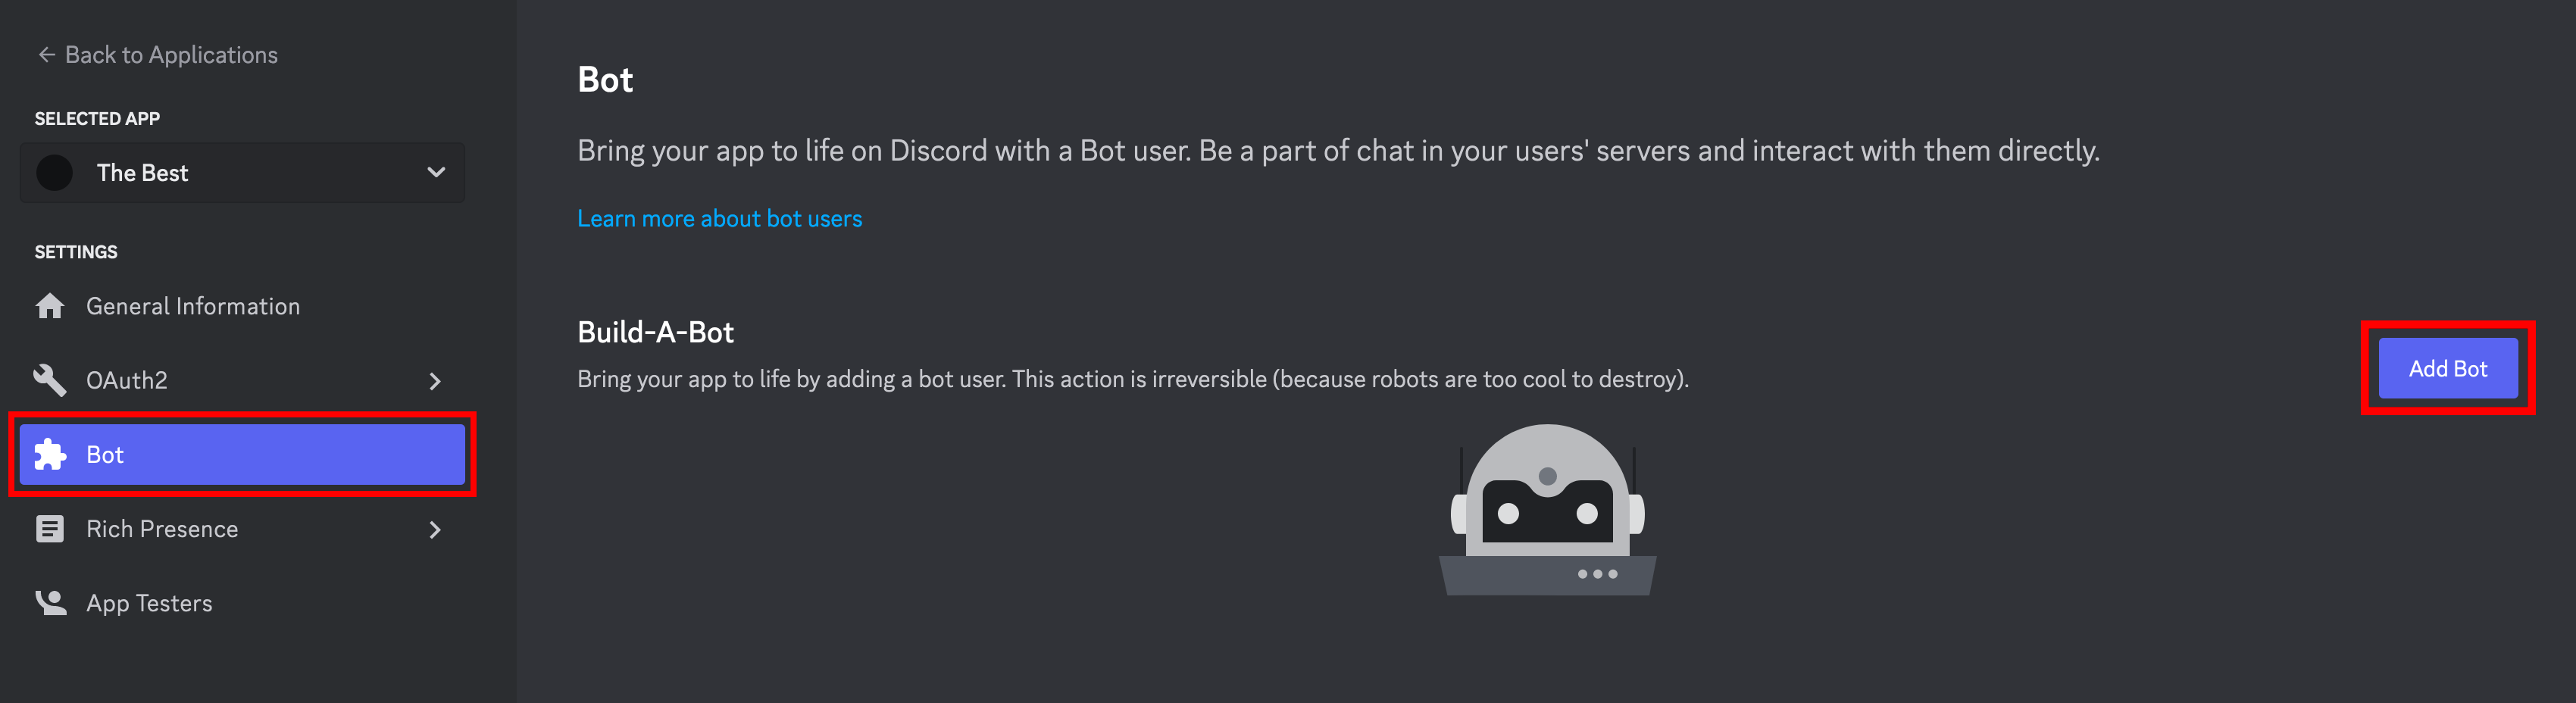The height and width of the screenshot is (703, 2576).
Task: Open the selected app dropdown chevron
Action: pyautogui.click(x=436, y=172)
